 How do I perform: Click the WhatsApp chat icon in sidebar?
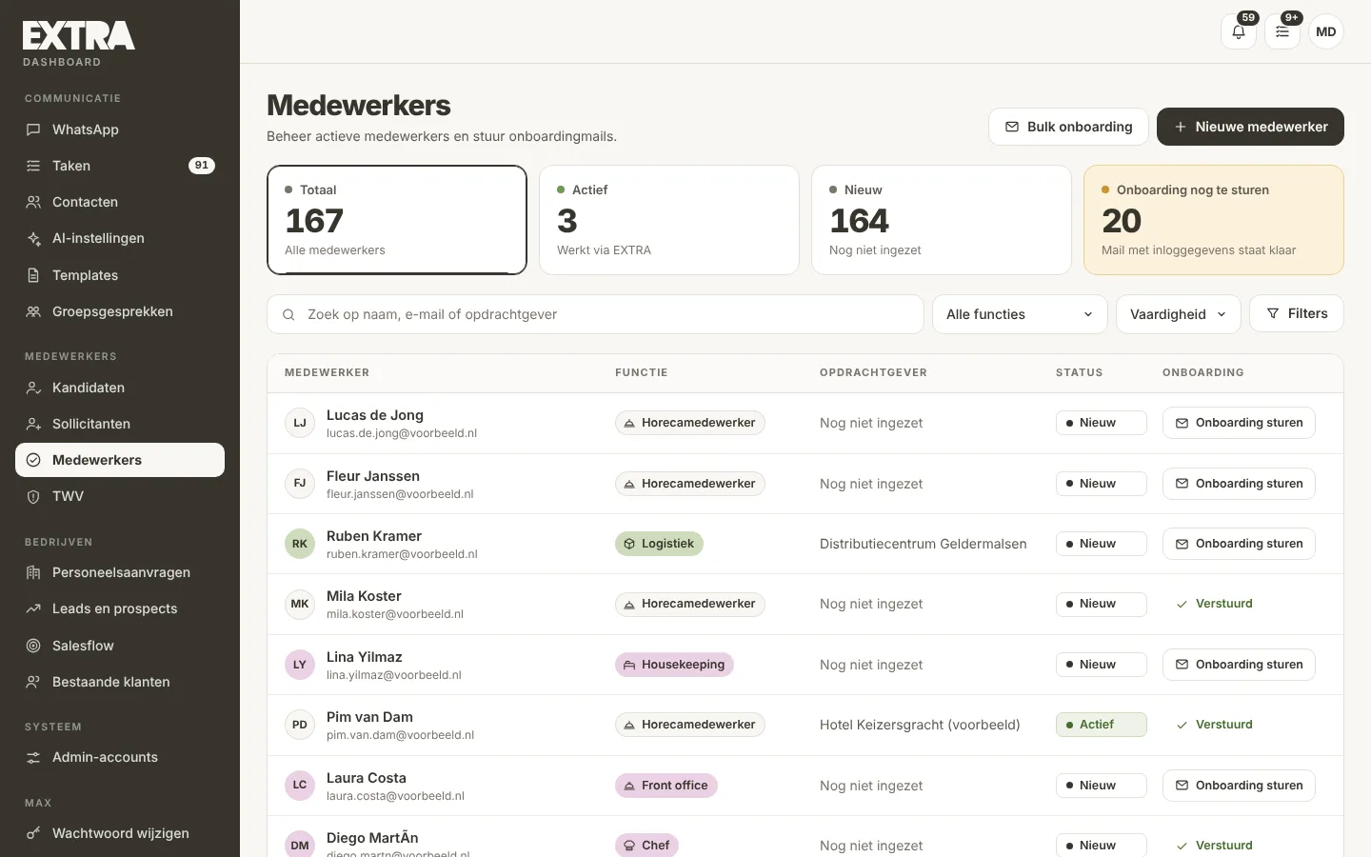click(x=33, y=130)
